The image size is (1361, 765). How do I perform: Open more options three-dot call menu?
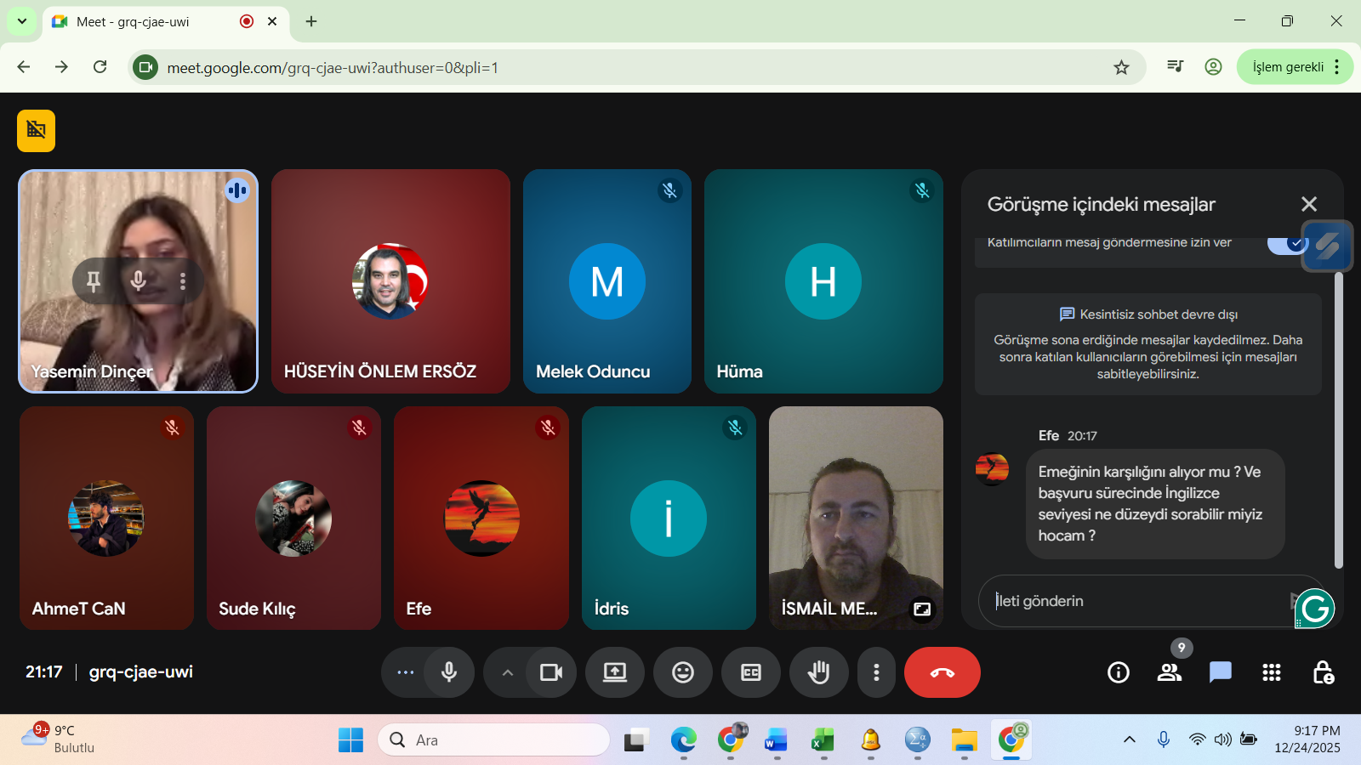pyautogui.click(x=876, y=672)
